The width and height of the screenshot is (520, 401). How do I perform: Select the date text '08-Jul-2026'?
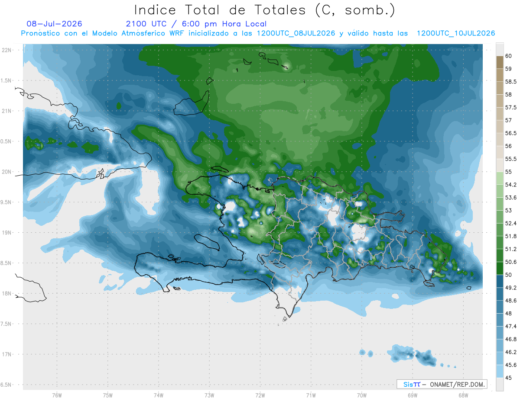(54, 24)
